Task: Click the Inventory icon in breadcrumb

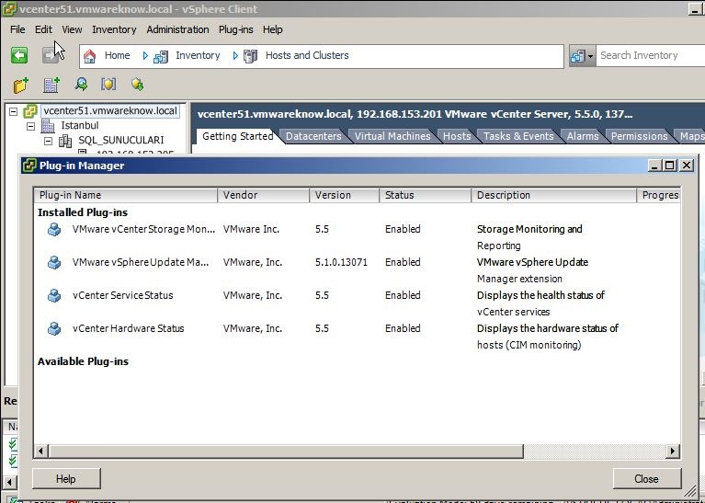Action: [161, 56]
